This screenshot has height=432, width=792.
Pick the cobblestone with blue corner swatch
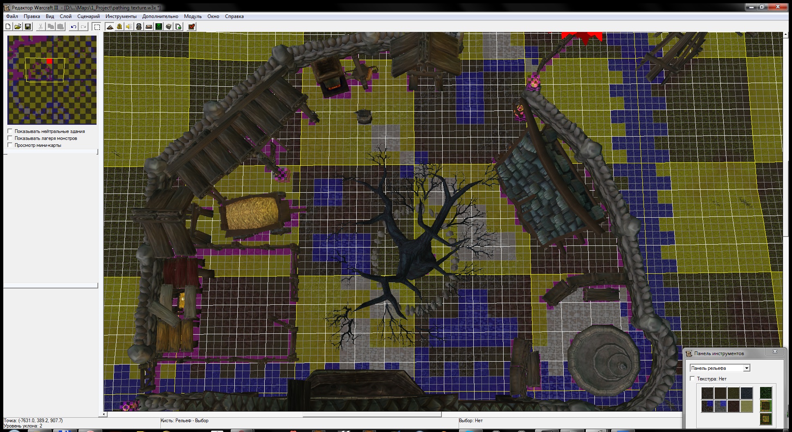pyautogui.click(x=707, y=406)
